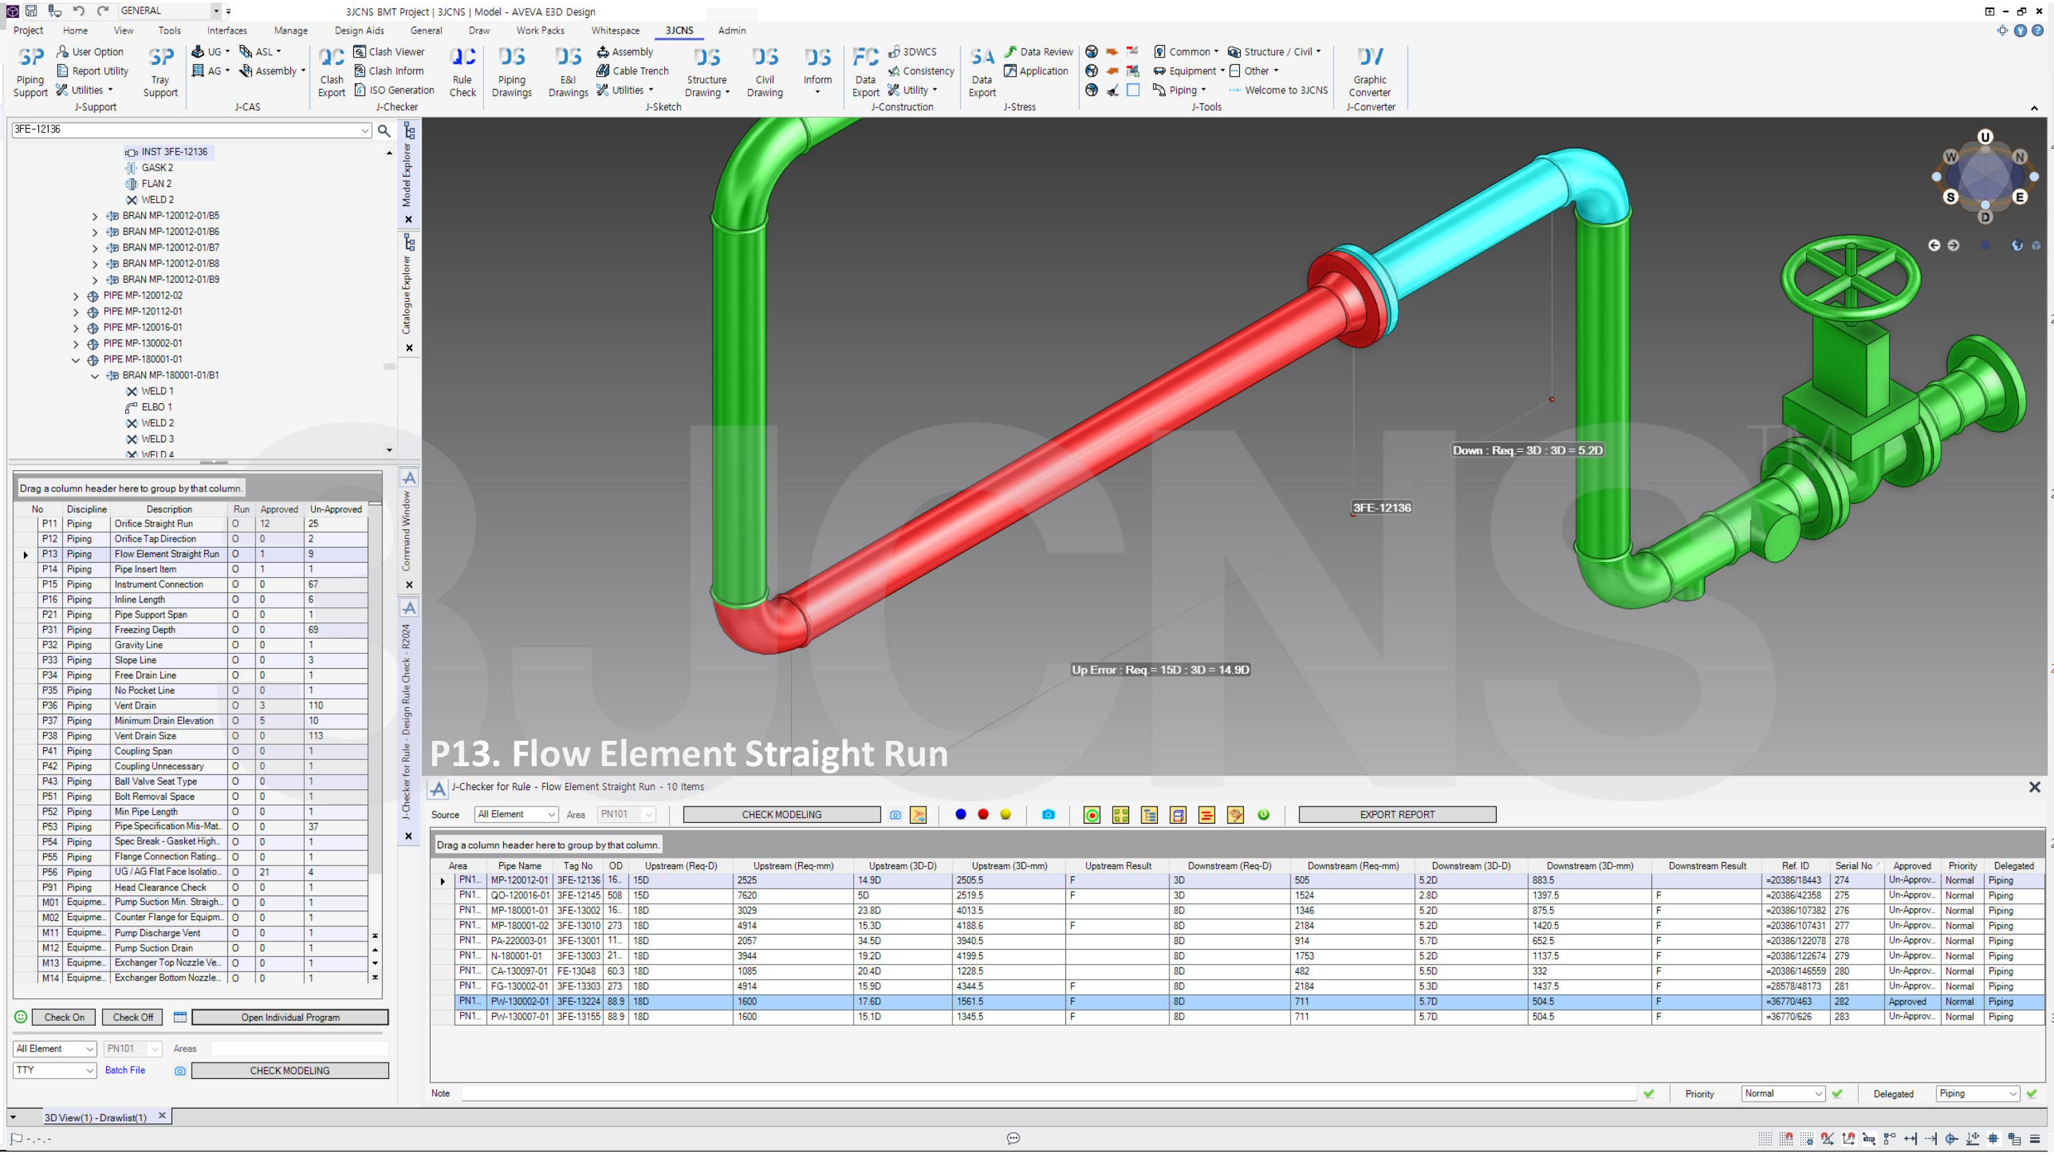Open the Source All Element dropdown in J-Checker
Screen dimensions: 2054x1155
[x=517, y=815]
